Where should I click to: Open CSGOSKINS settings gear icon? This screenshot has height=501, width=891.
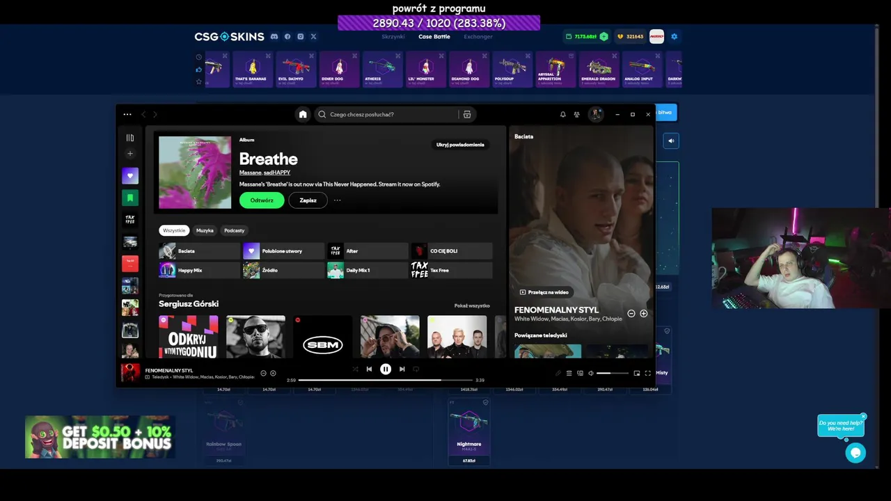[x=674, y=37]
